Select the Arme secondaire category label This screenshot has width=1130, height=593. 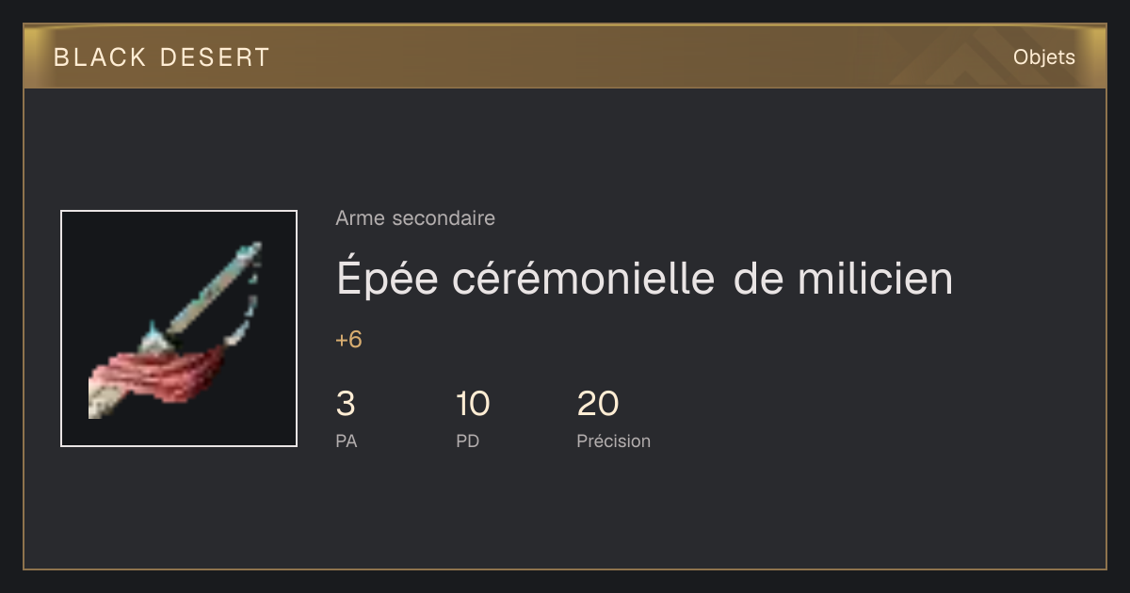coord(415,218)
